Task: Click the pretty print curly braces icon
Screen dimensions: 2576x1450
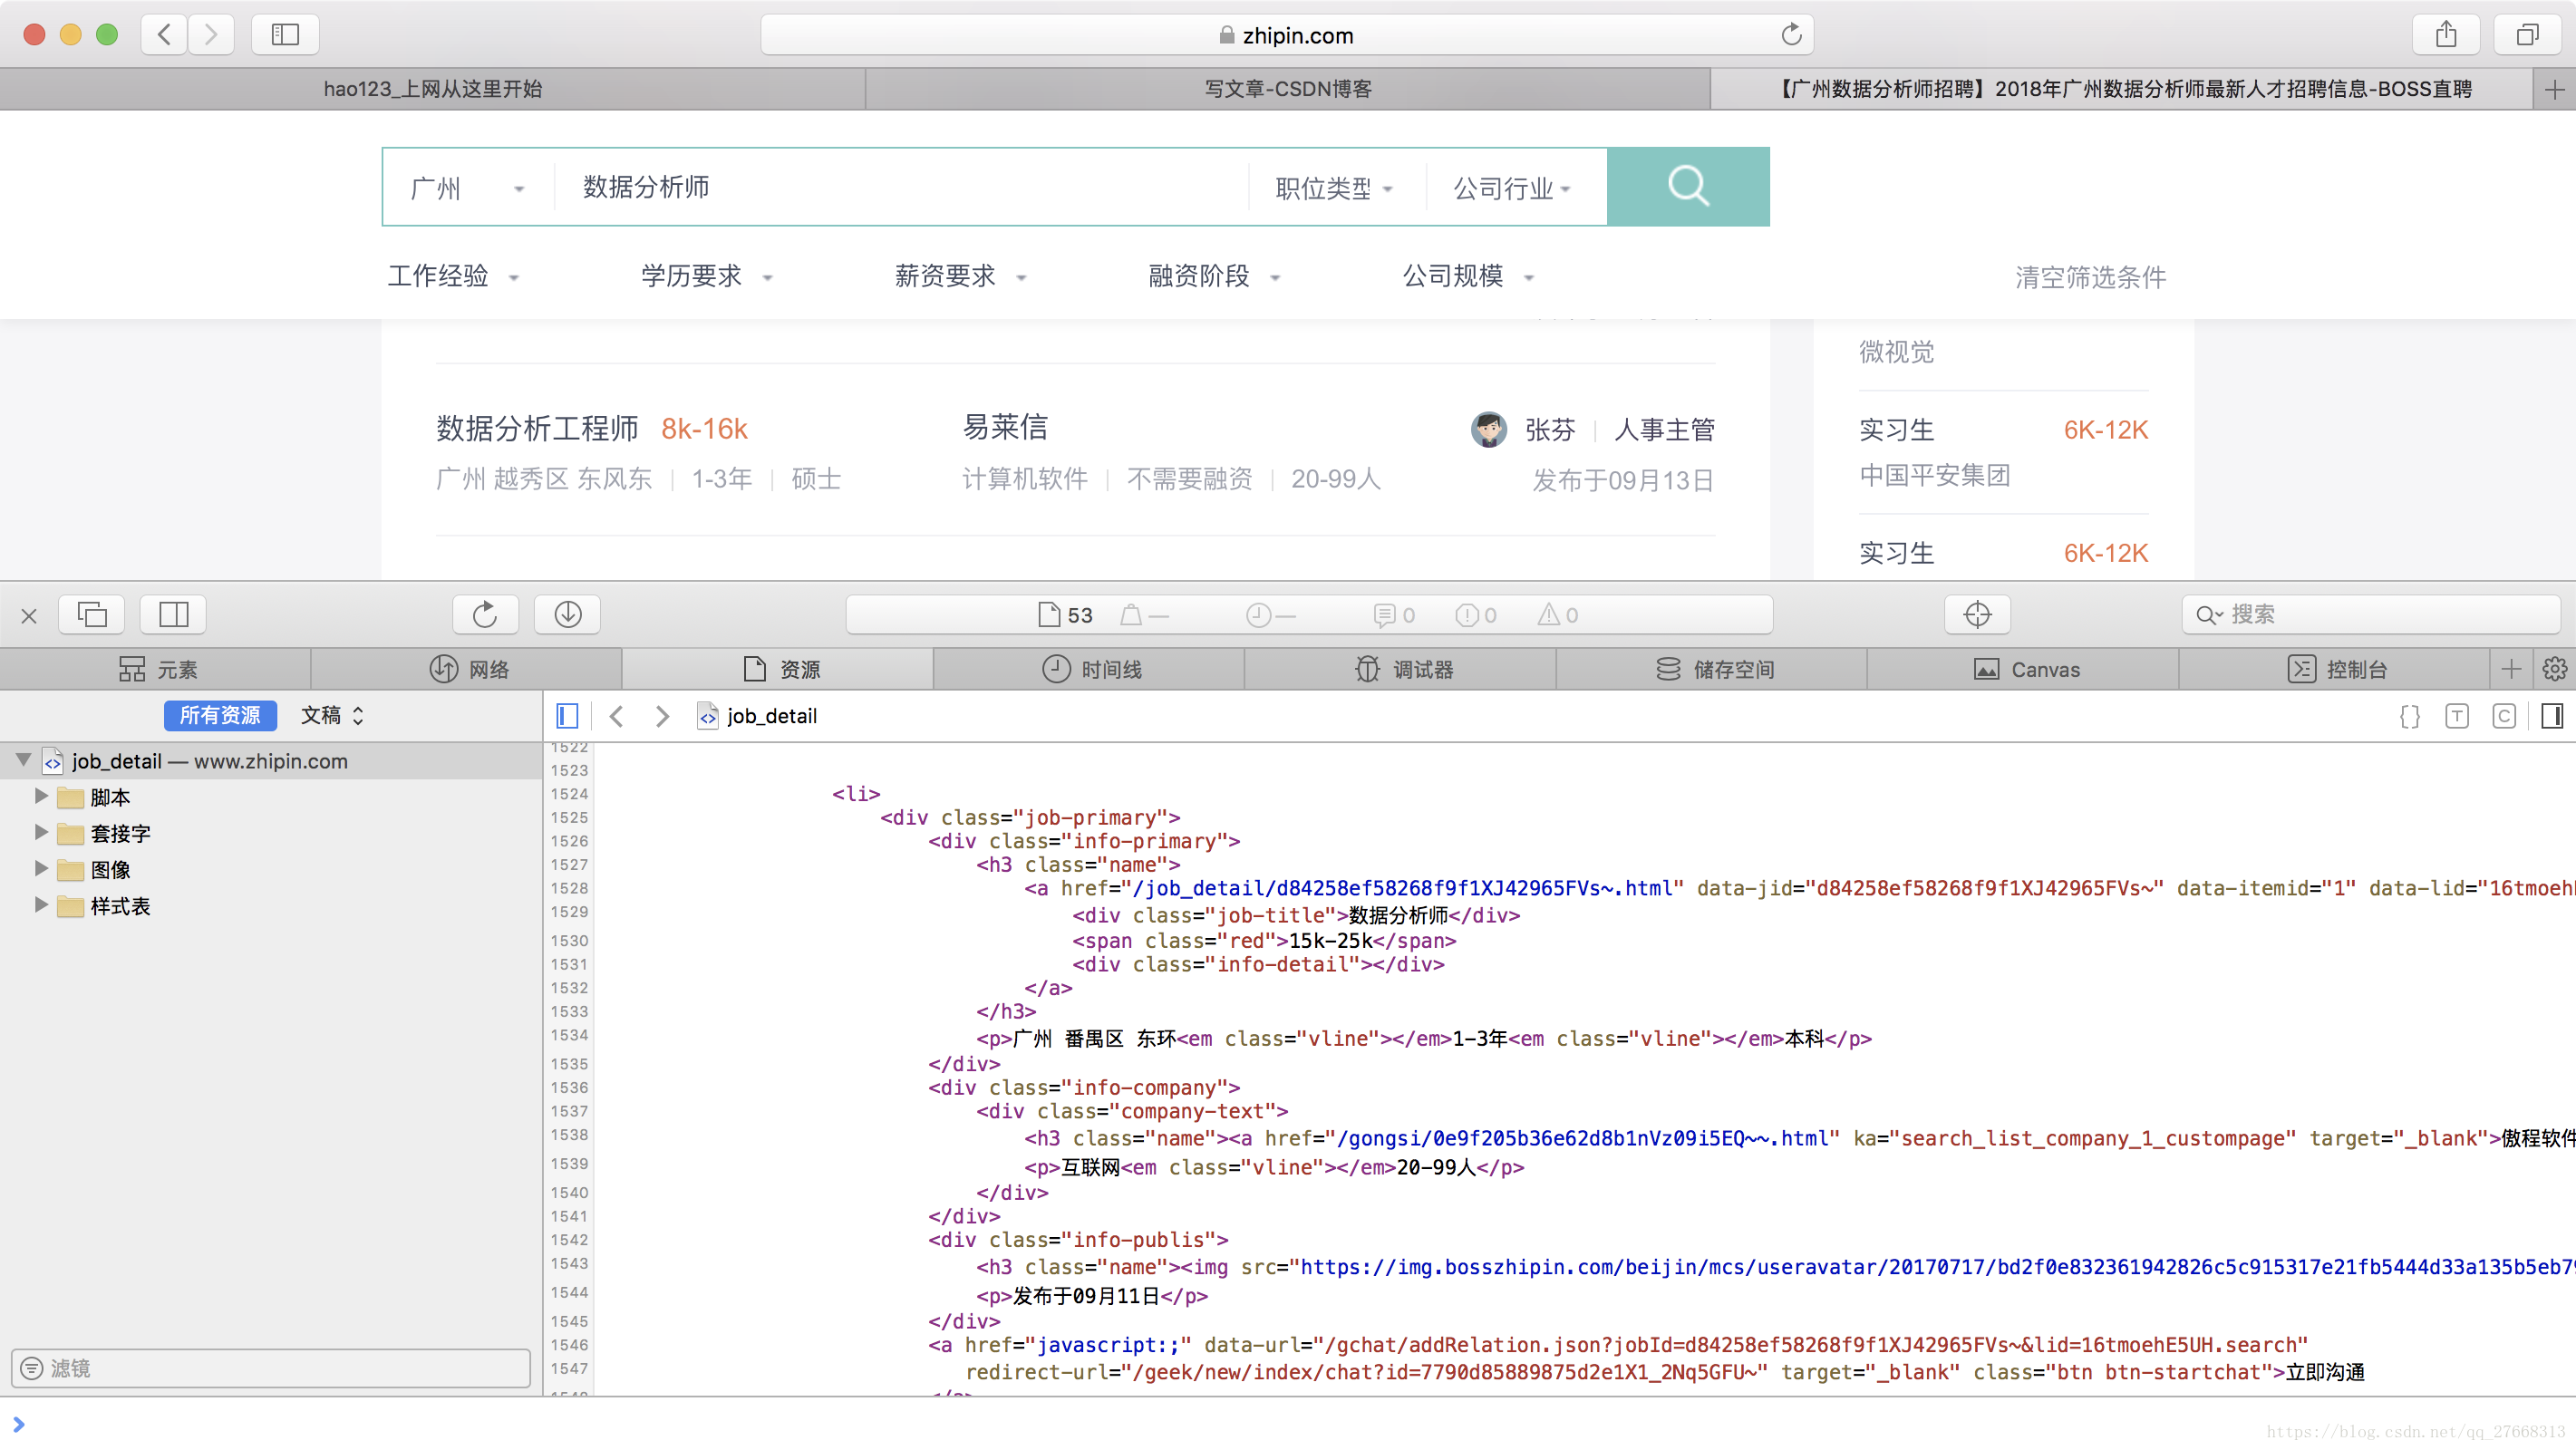Action: [x=2409, y=716]
